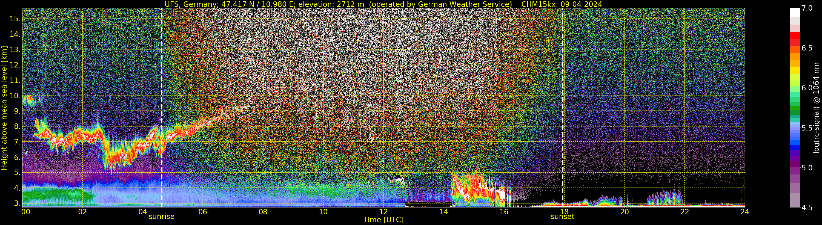Click the '8.' height tick label
The height and width of the screenshot is (225, 822).
coord(17,127)
